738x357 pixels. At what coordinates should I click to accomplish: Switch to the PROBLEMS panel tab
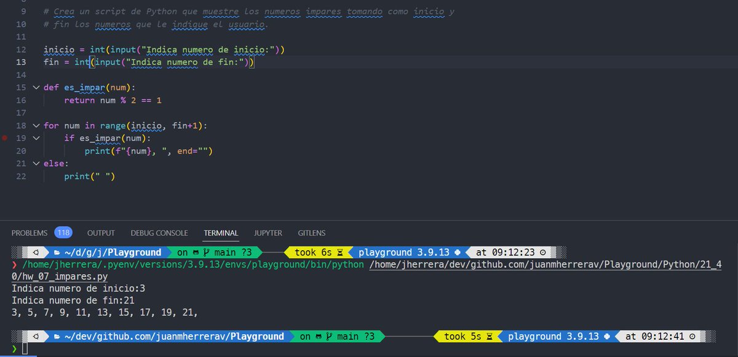tap(30, 233)
